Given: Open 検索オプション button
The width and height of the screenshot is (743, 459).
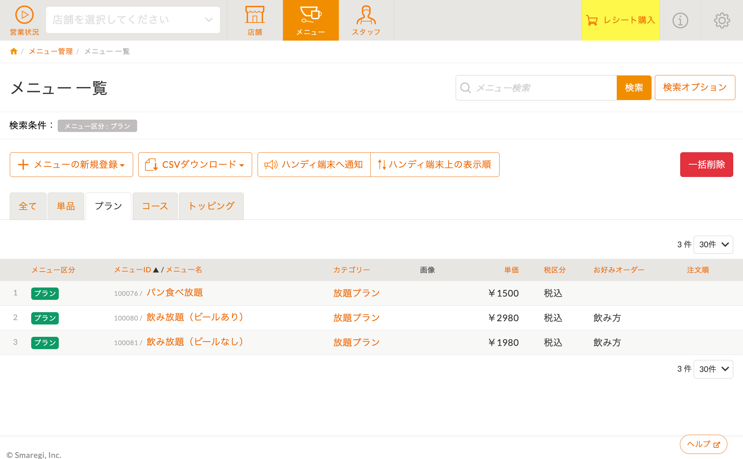Looking at the screenshot, I should [x=695, y=87].
